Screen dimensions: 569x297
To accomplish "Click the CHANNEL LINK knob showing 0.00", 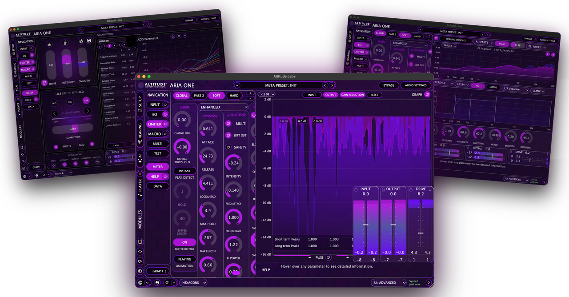I will 182,120.
